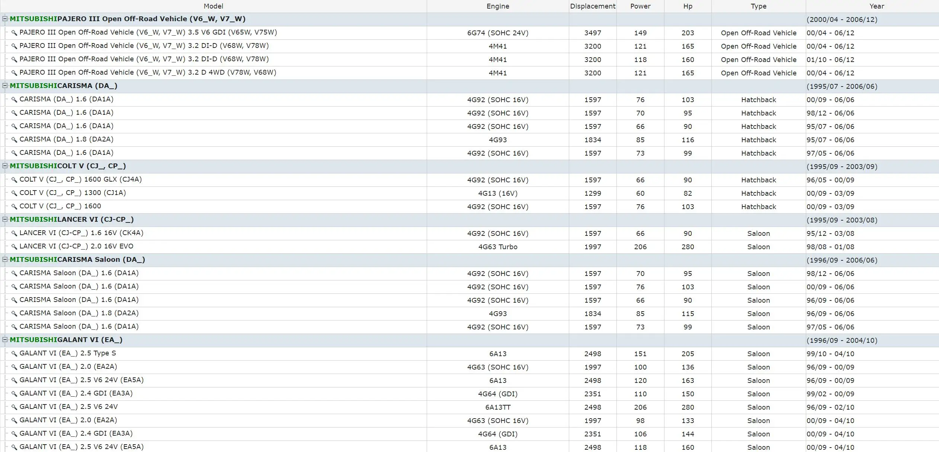Click magnifier icon next to CARISMA 1.8 (DA2A) hatchback
This screenshot has height=452, width=939.
(14, 140)
